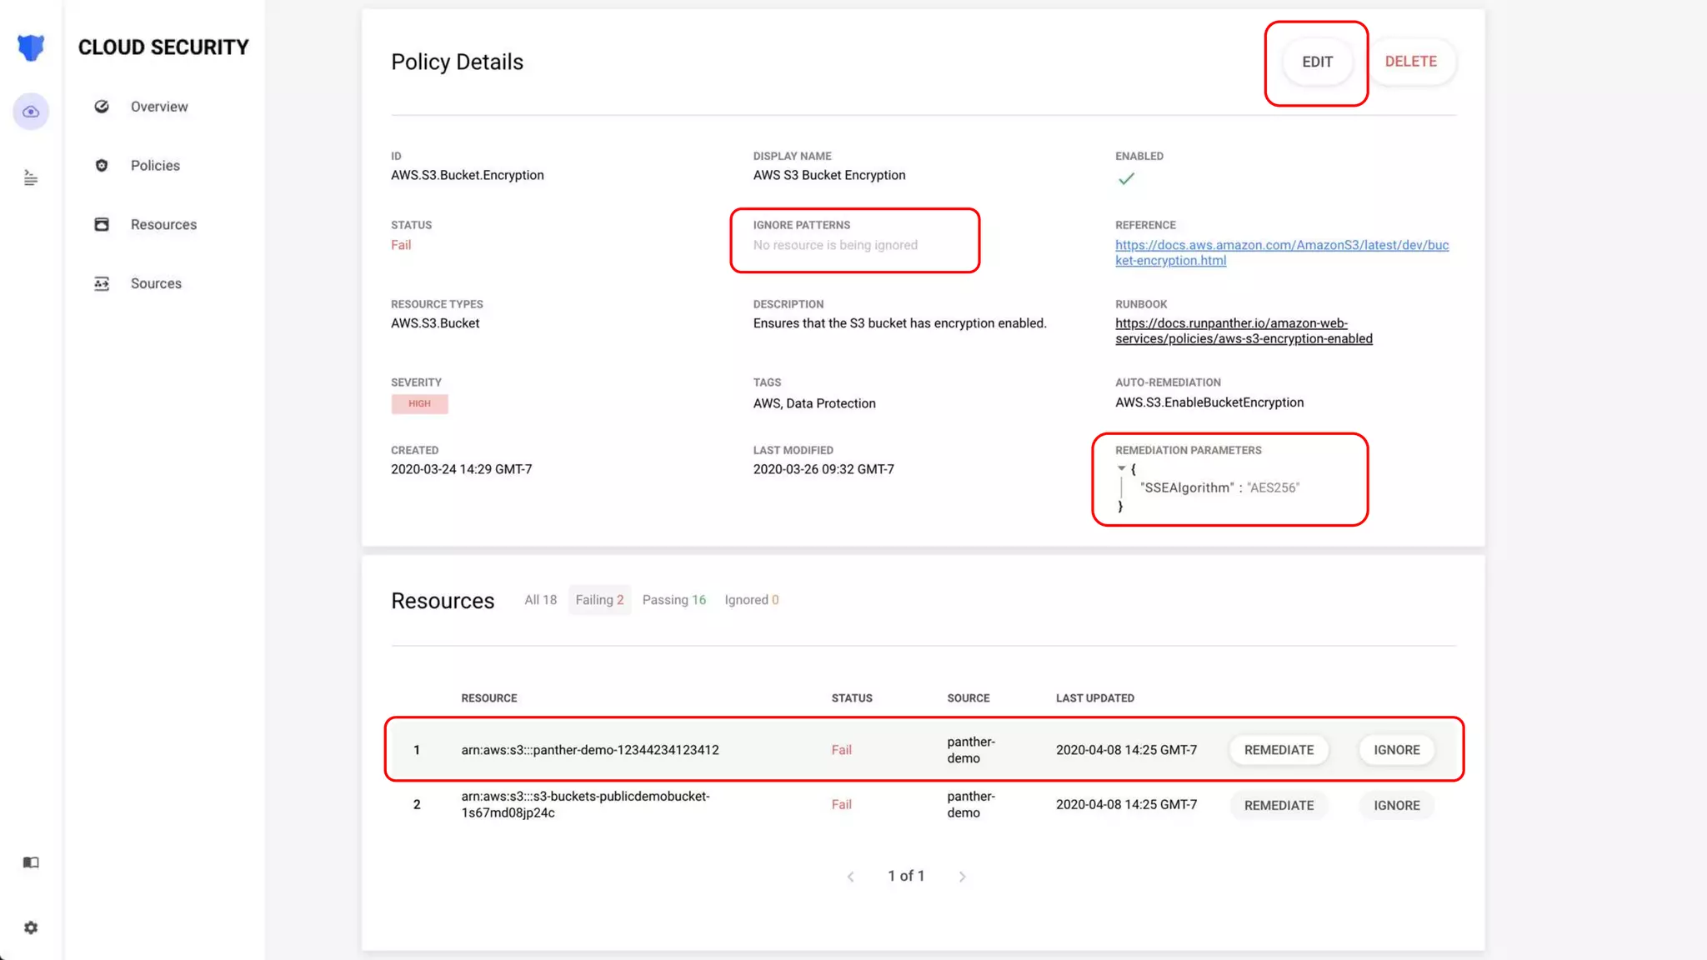Collapse the remediation parameters JSON triangle

(x=1122, y=468)
